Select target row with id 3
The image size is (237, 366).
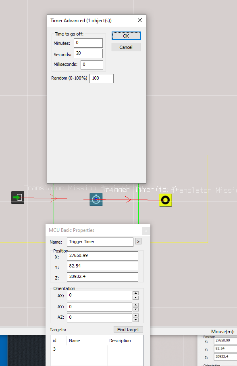[97, 349]
